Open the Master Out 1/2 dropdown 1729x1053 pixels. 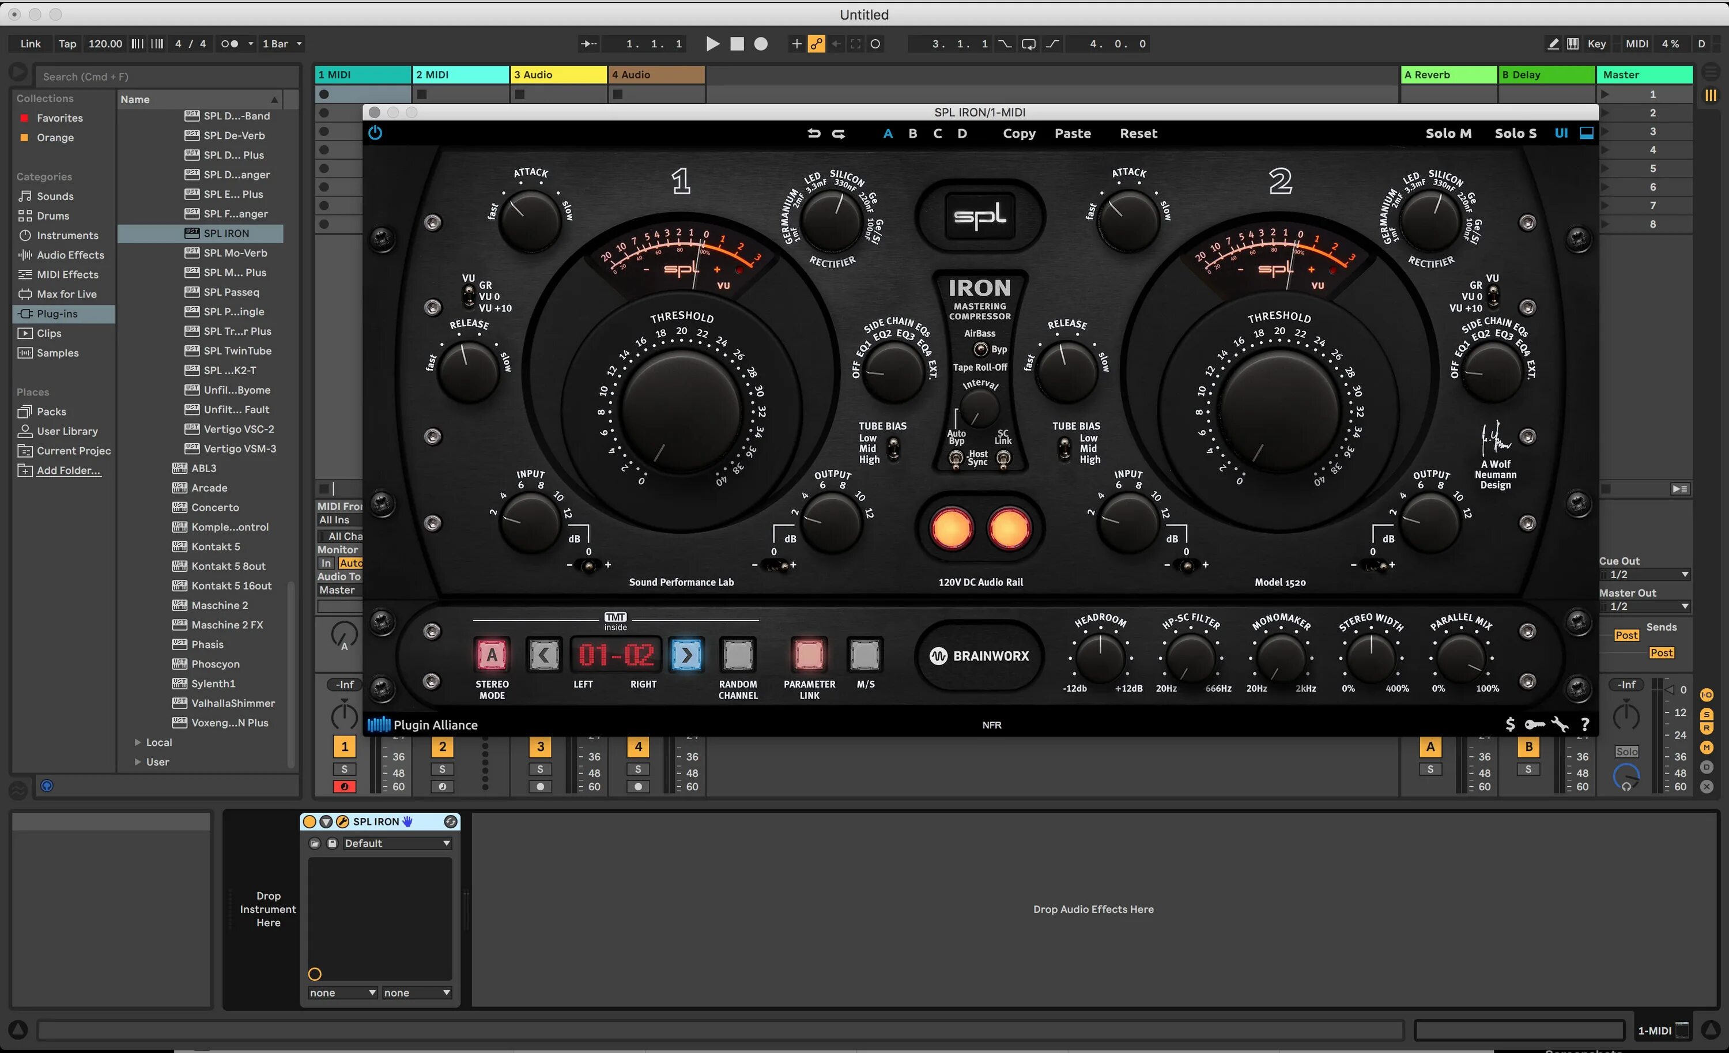tap(1644, 606)
